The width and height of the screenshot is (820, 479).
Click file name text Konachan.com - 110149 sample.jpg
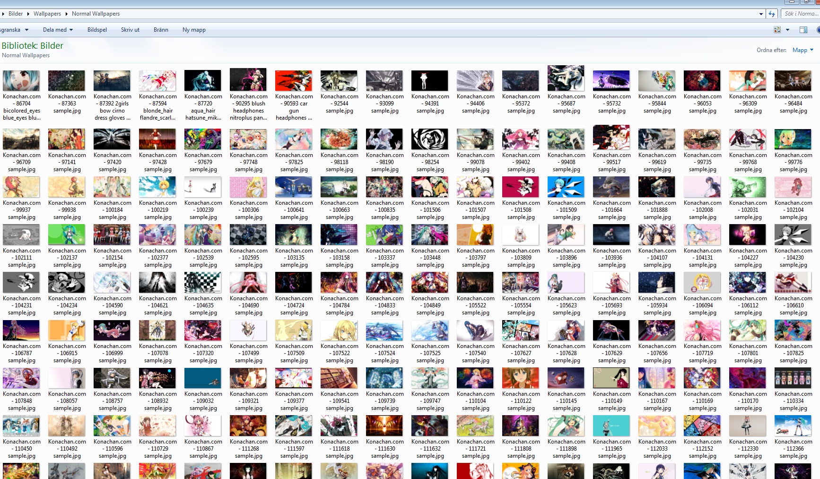coord(611,401)
